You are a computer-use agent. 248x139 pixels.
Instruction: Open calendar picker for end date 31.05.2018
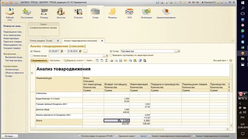pyautogui.click(x=80, y=51)
